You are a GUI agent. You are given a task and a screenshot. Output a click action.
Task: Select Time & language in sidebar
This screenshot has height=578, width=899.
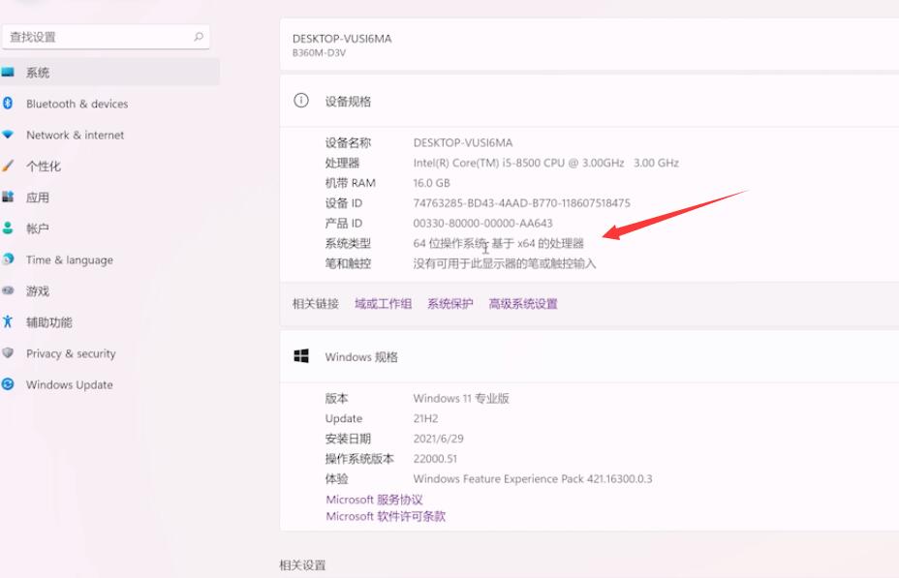point(108,259)
